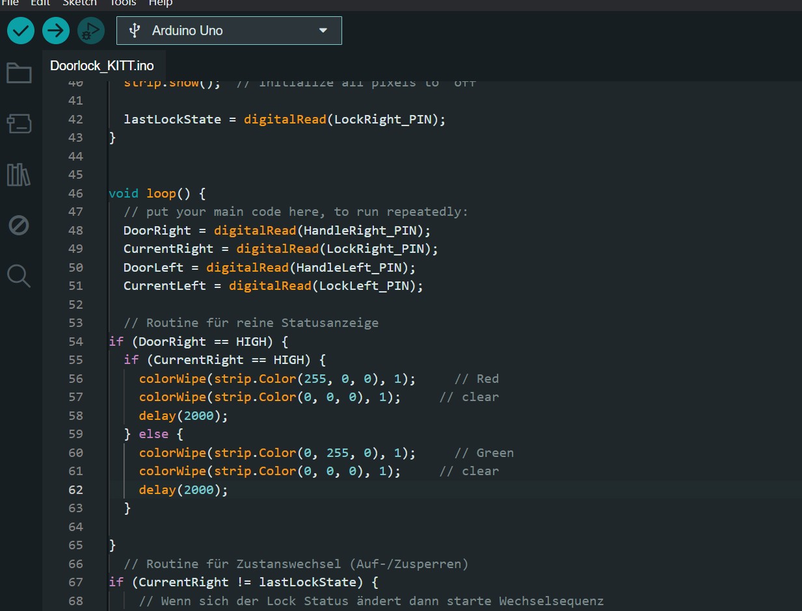Open the Debug panel sidebar icon
802x611 pixels.
click(19, 226)
